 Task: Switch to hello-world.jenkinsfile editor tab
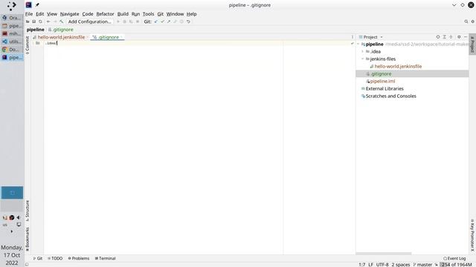(x=61, y=37)
